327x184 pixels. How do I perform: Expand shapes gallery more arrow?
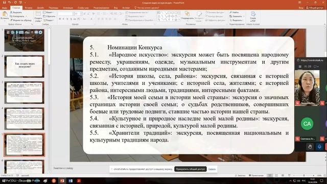(x=179, y=19)
